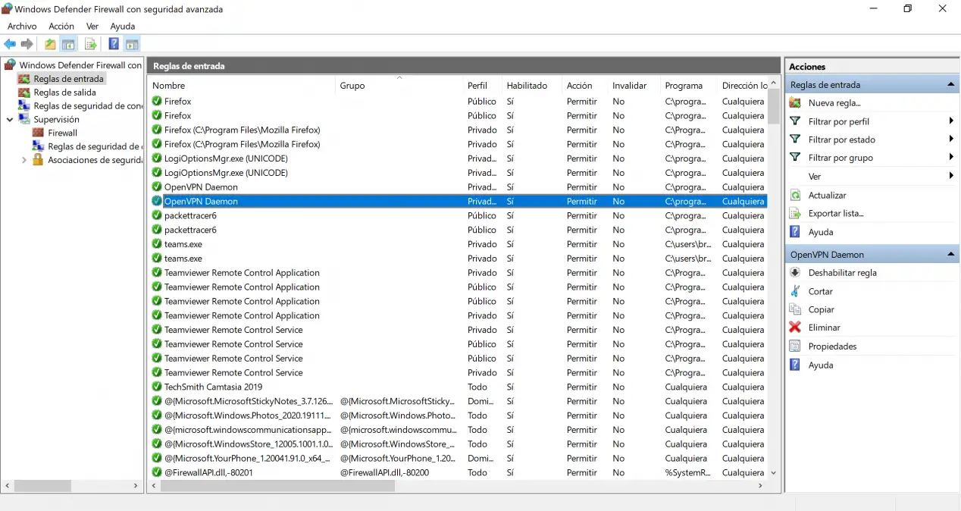The image size is (961, 511).
Task: Click the Nueva regla icon in Acciones
Action: [x=795, y=102]
